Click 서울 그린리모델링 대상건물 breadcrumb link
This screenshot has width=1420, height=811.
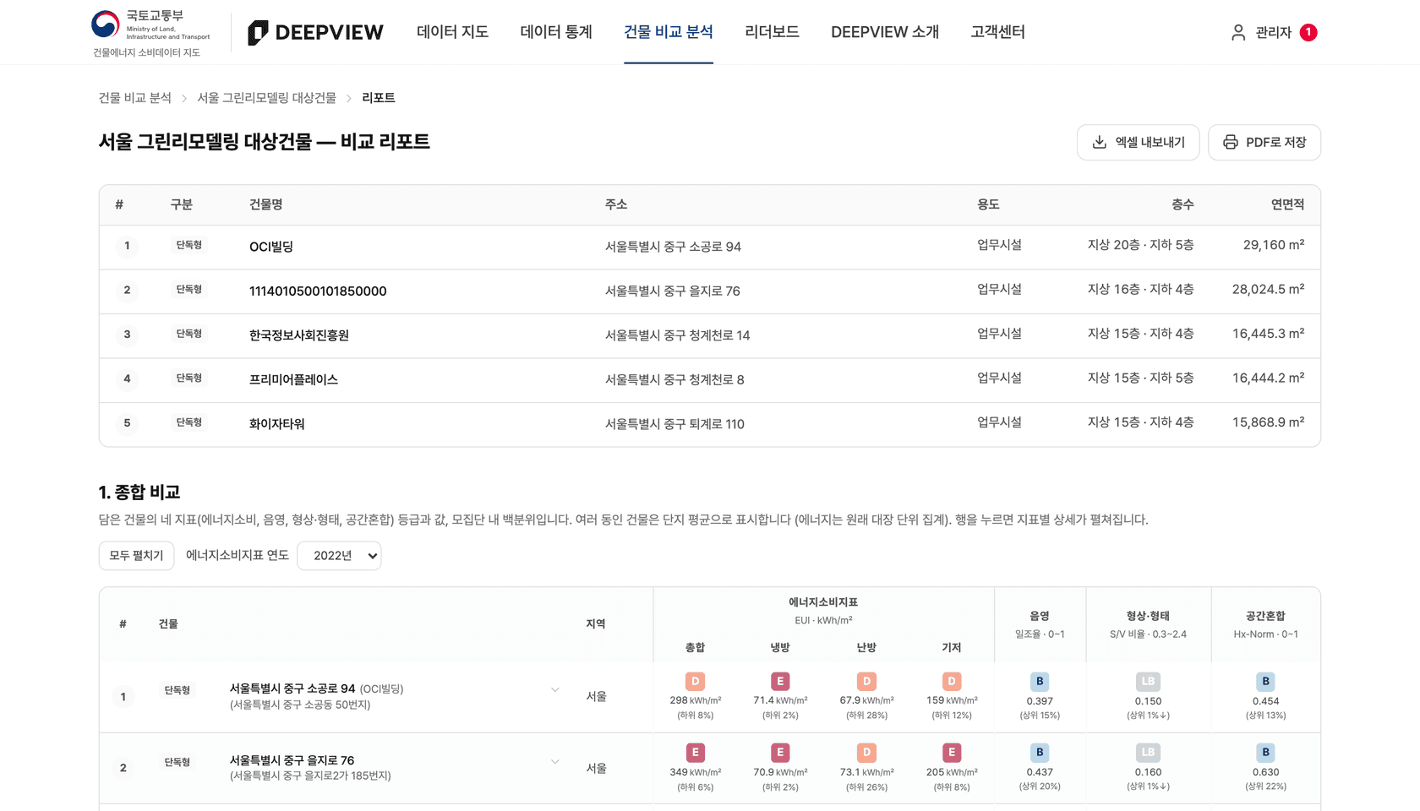[267, 98]
